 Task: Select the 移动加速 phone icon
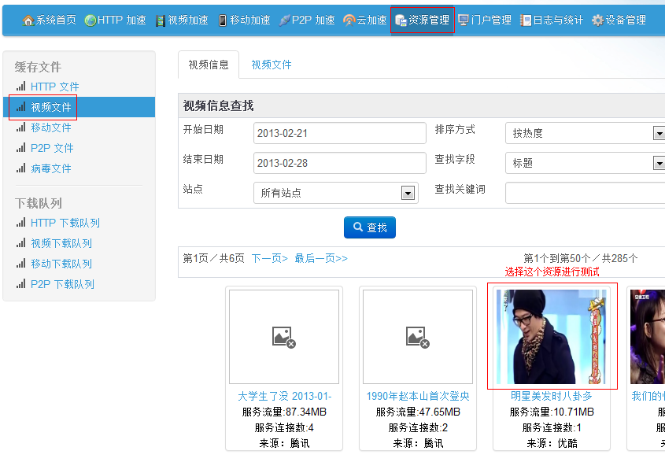[223, 20]
